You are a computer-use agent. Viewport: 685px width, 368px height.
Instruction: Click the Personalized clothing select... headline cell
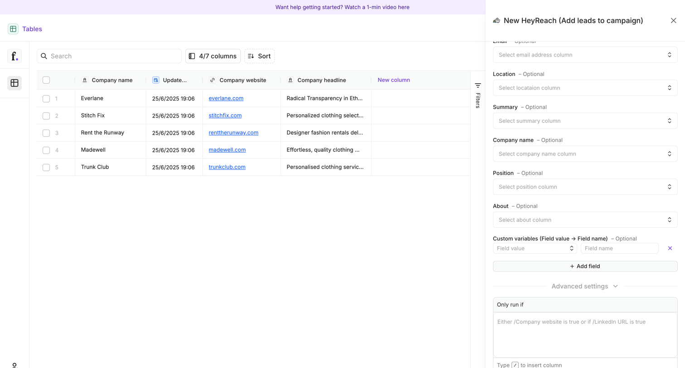[326, 115]
